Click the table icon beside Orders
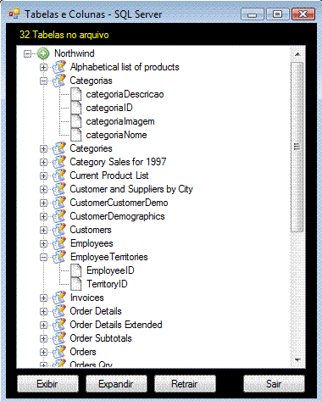Viewport: 322px width, 401px height. pos(59,352)
